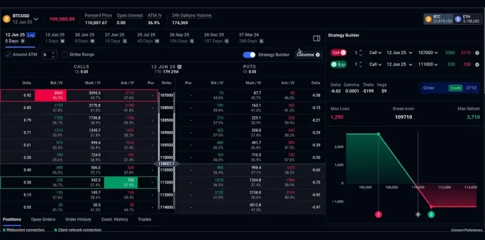
Task: Select the 26 Sep 25 expiry tab
Action: point(181,38)
